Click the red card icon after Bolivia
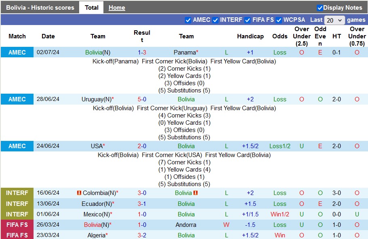368x239 pixels. (196, 193)
